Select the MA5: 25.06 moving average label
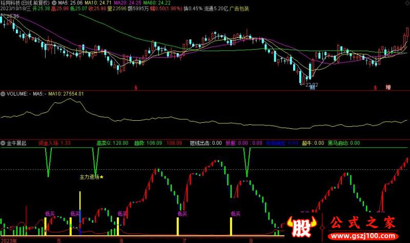This screenshot has width=410, height=243. tap(70, 3)
